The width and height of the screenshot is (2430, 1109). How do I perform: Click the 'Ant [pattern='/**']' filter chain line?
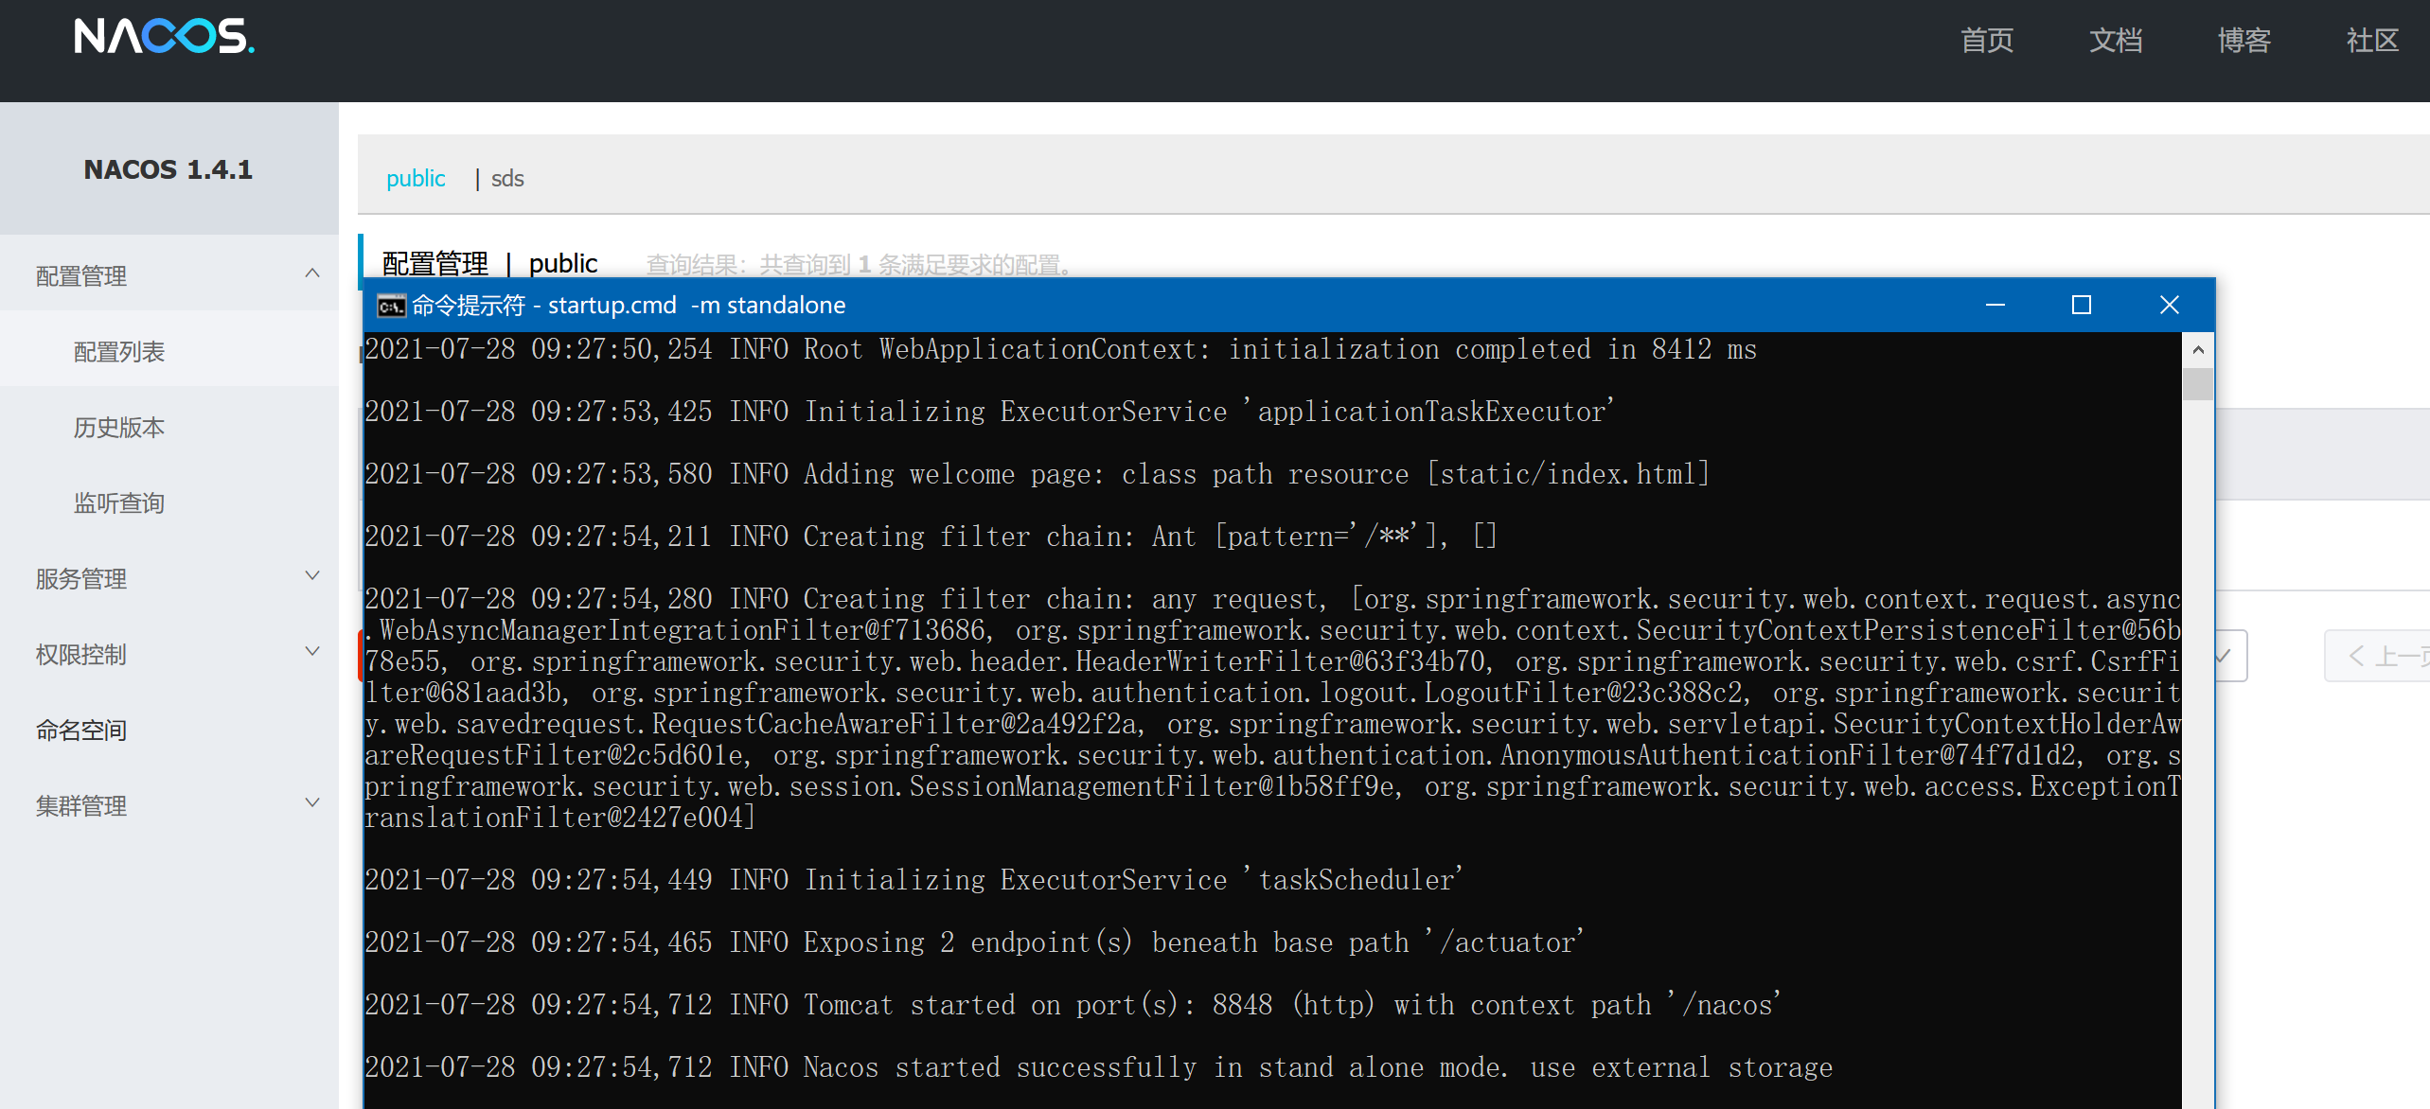tap(931, 537)
